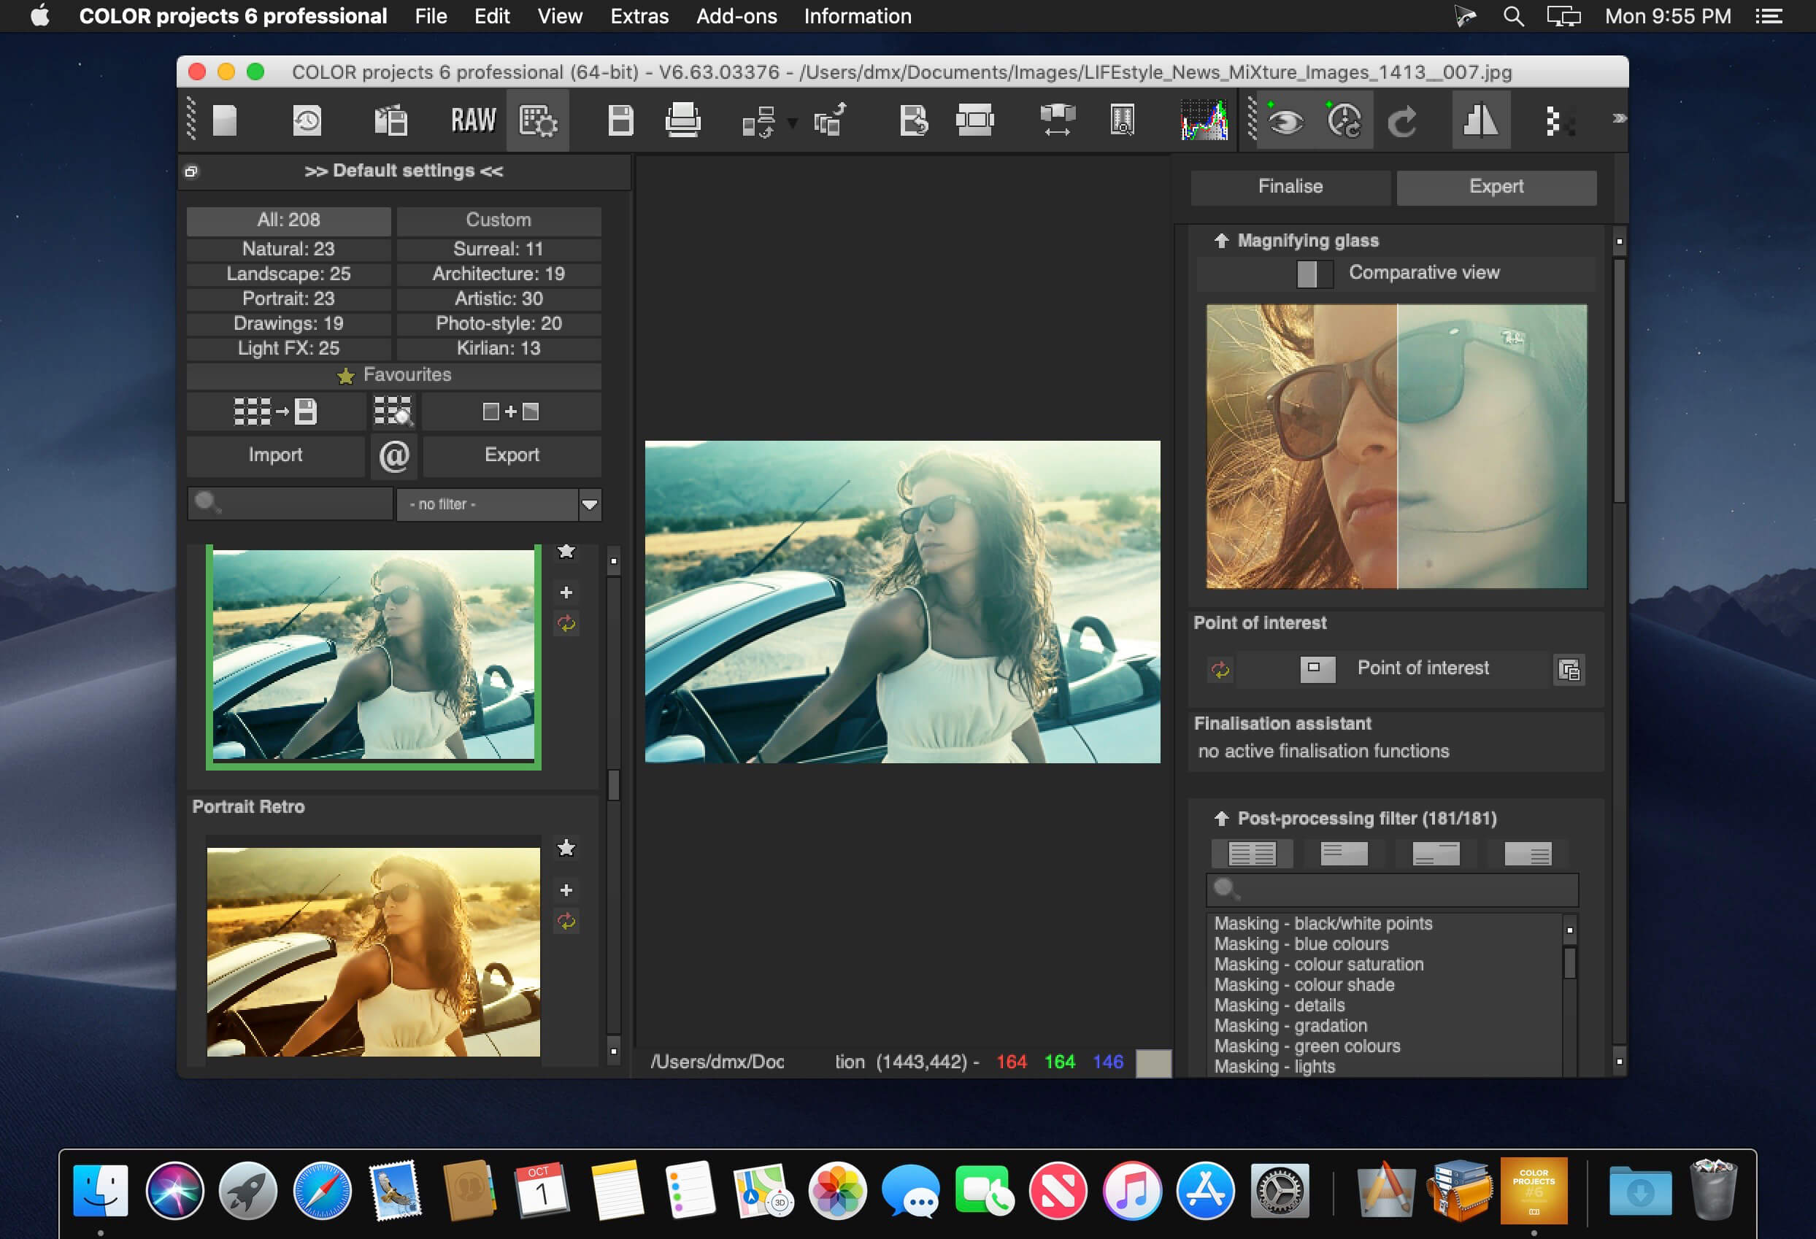This screenshot has height=1239, width=1816.
Task: Toggle the clock-with-refresh toolbar icon
Action: point(1344,121)
